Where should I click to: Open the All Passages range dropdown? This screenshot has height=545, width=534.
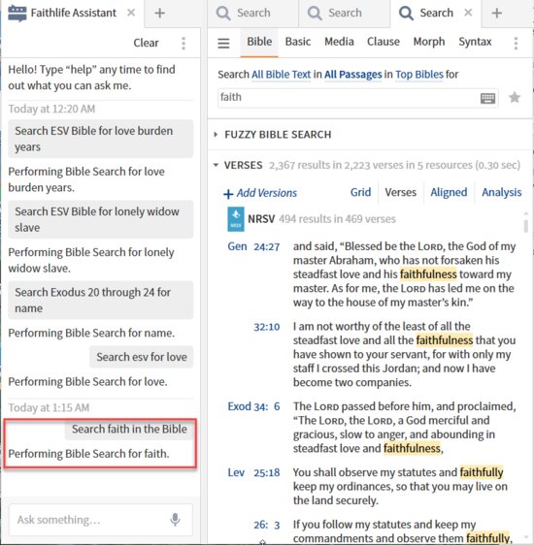[x=353, y=75]
